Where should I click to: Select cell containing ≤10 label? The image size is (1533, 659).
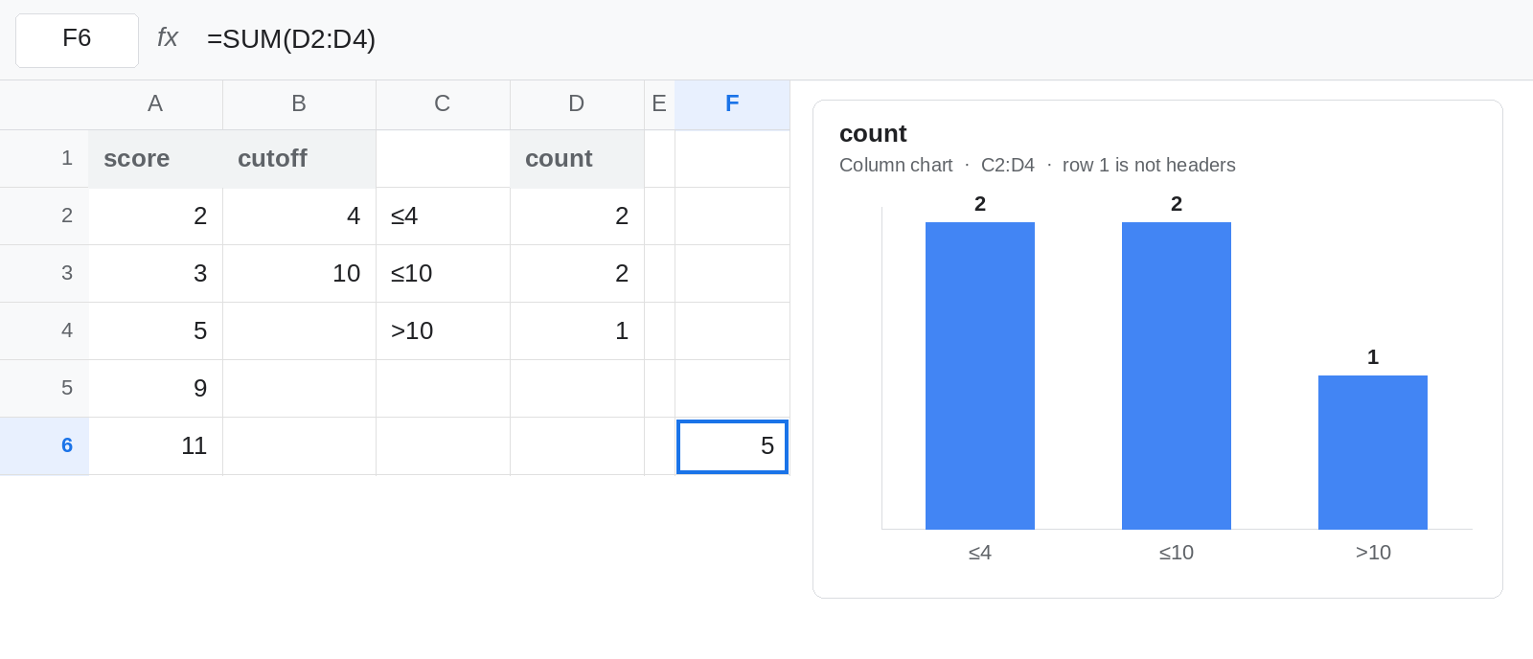(443, 273)
